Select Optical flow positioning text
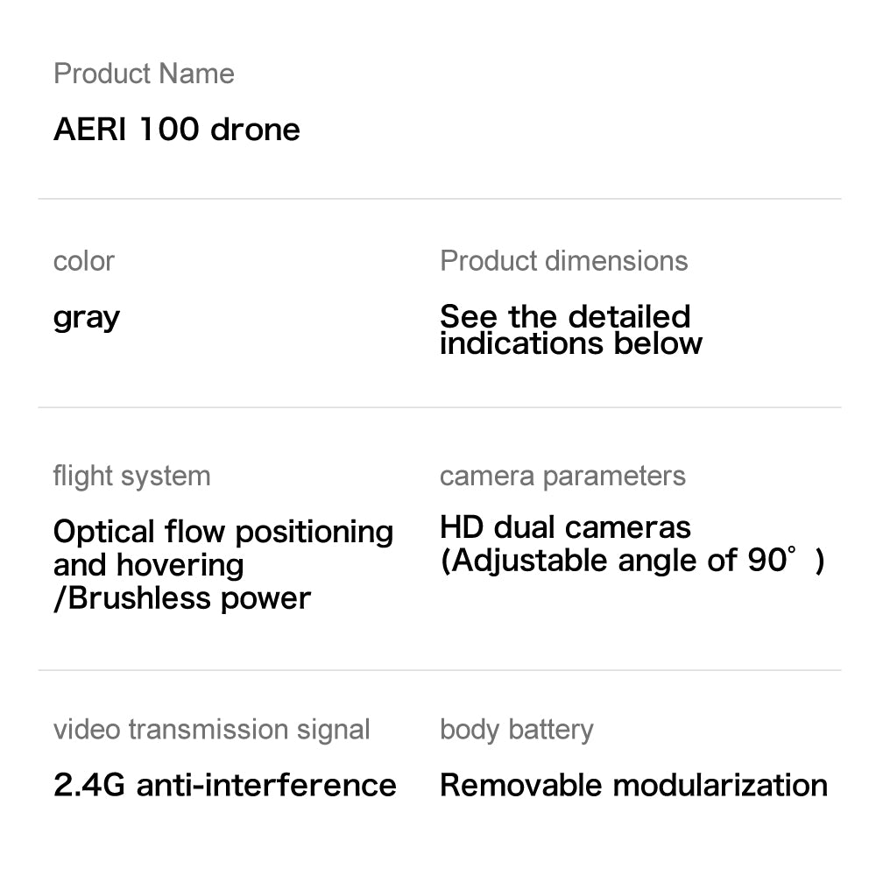Screen dimensions: 876x876 223,533
